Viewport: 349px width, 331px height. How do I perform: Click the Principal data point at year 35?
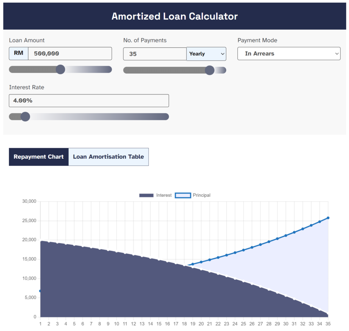pyautogui.click(x=328, y=218)
